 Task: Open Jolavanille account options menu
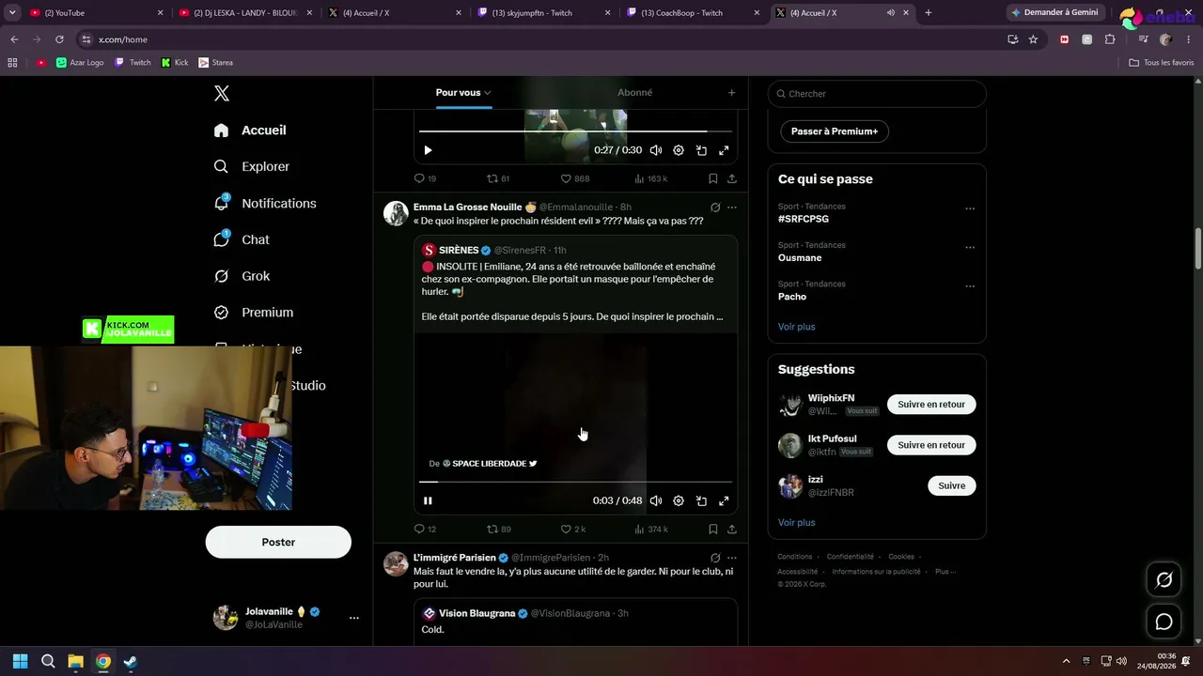(x=354, y=618)
